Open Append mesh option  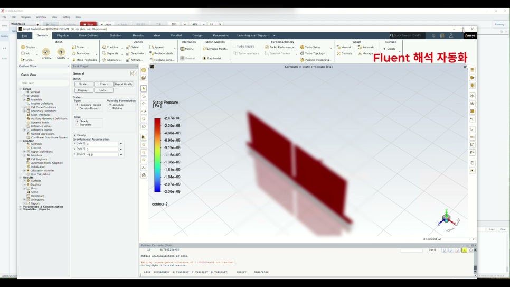[157, 47]
